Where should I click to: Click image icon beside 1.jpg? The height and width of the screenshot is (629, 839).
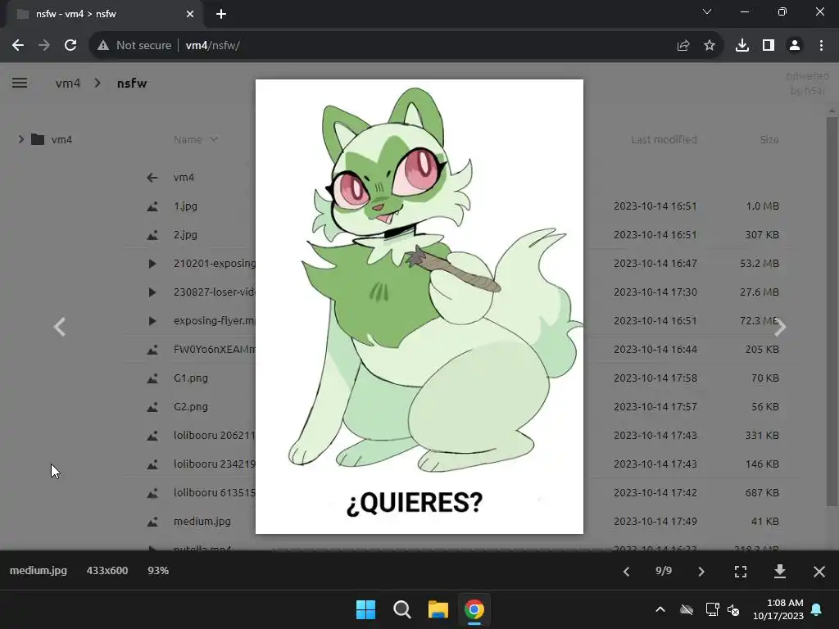coord(152,206)
